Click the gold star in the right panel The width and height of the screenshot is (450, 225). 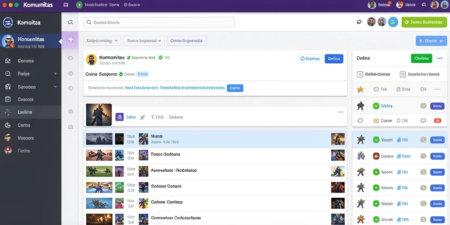(360, 89)
